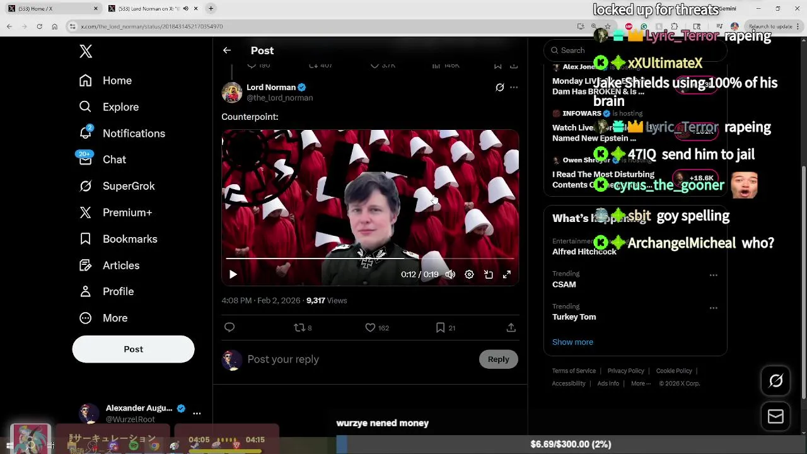Bookmark the top post above
The width and height of the screenshot is (807, 454).
coord(497,65)
